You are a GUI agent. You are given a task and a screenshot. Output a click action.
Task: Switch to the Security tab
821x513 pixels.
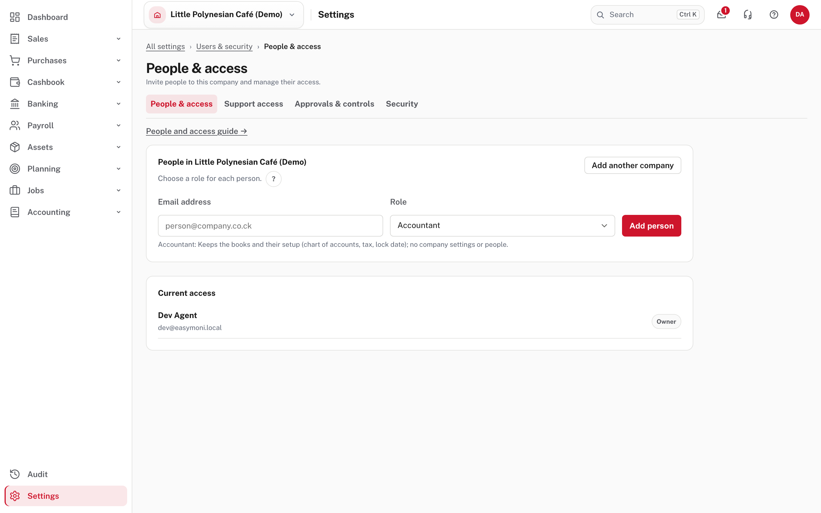402,104
